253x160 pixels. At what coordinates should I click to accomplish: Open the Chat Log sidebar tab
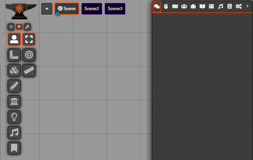(x=157, y=6)
